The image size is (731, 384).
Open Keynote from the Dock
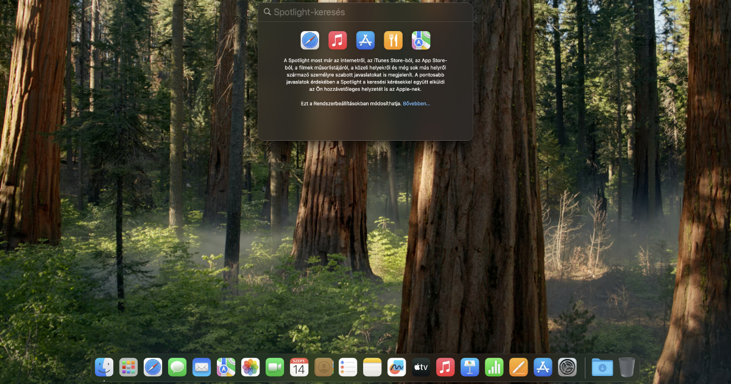[x=470, y=367]
